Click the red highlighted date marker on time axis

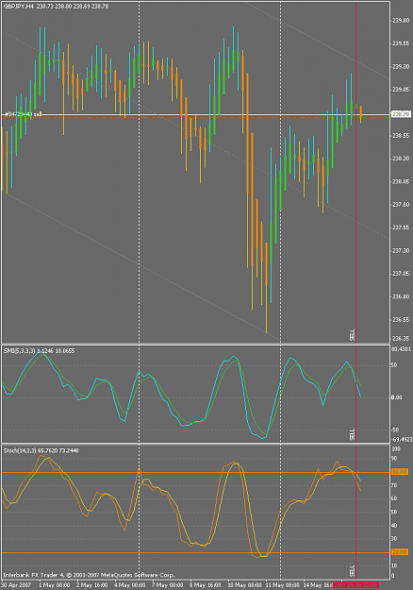(x=355, y=585)
